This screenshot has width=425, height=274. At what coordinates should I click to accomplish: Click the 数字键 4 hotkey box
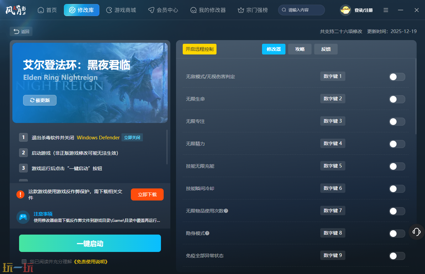(333, 143)
